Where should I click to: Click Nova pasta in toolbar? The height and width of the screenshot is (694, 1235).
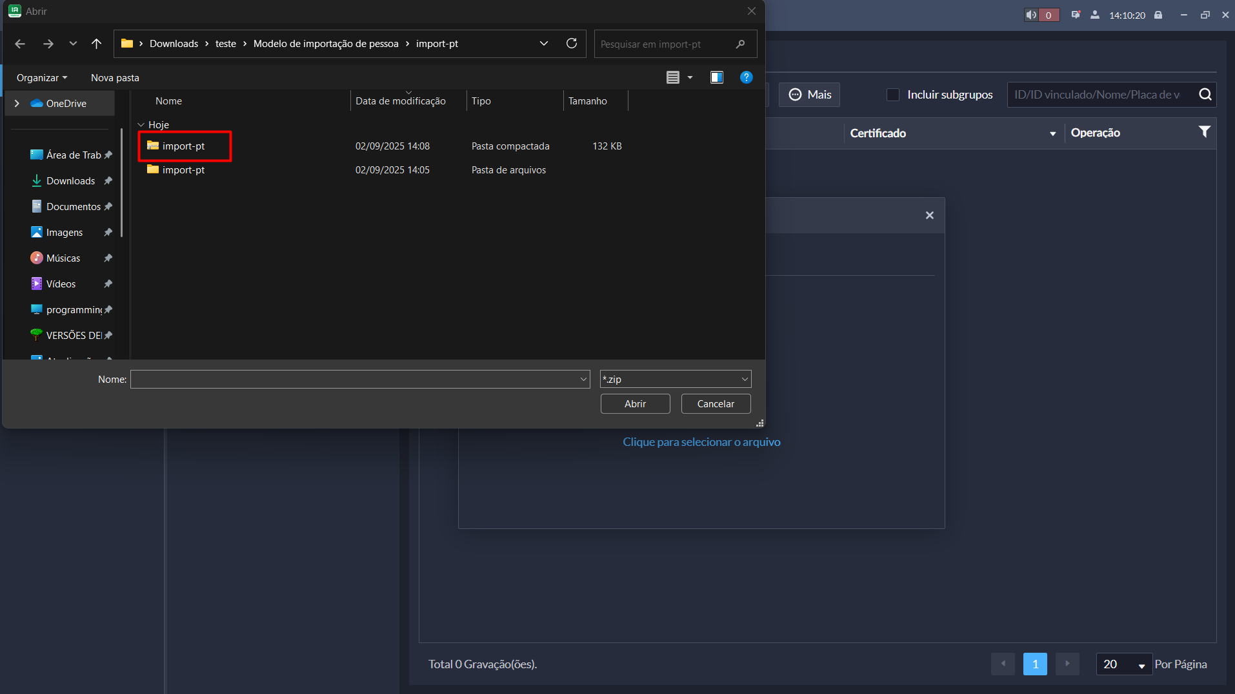[115, 78]
